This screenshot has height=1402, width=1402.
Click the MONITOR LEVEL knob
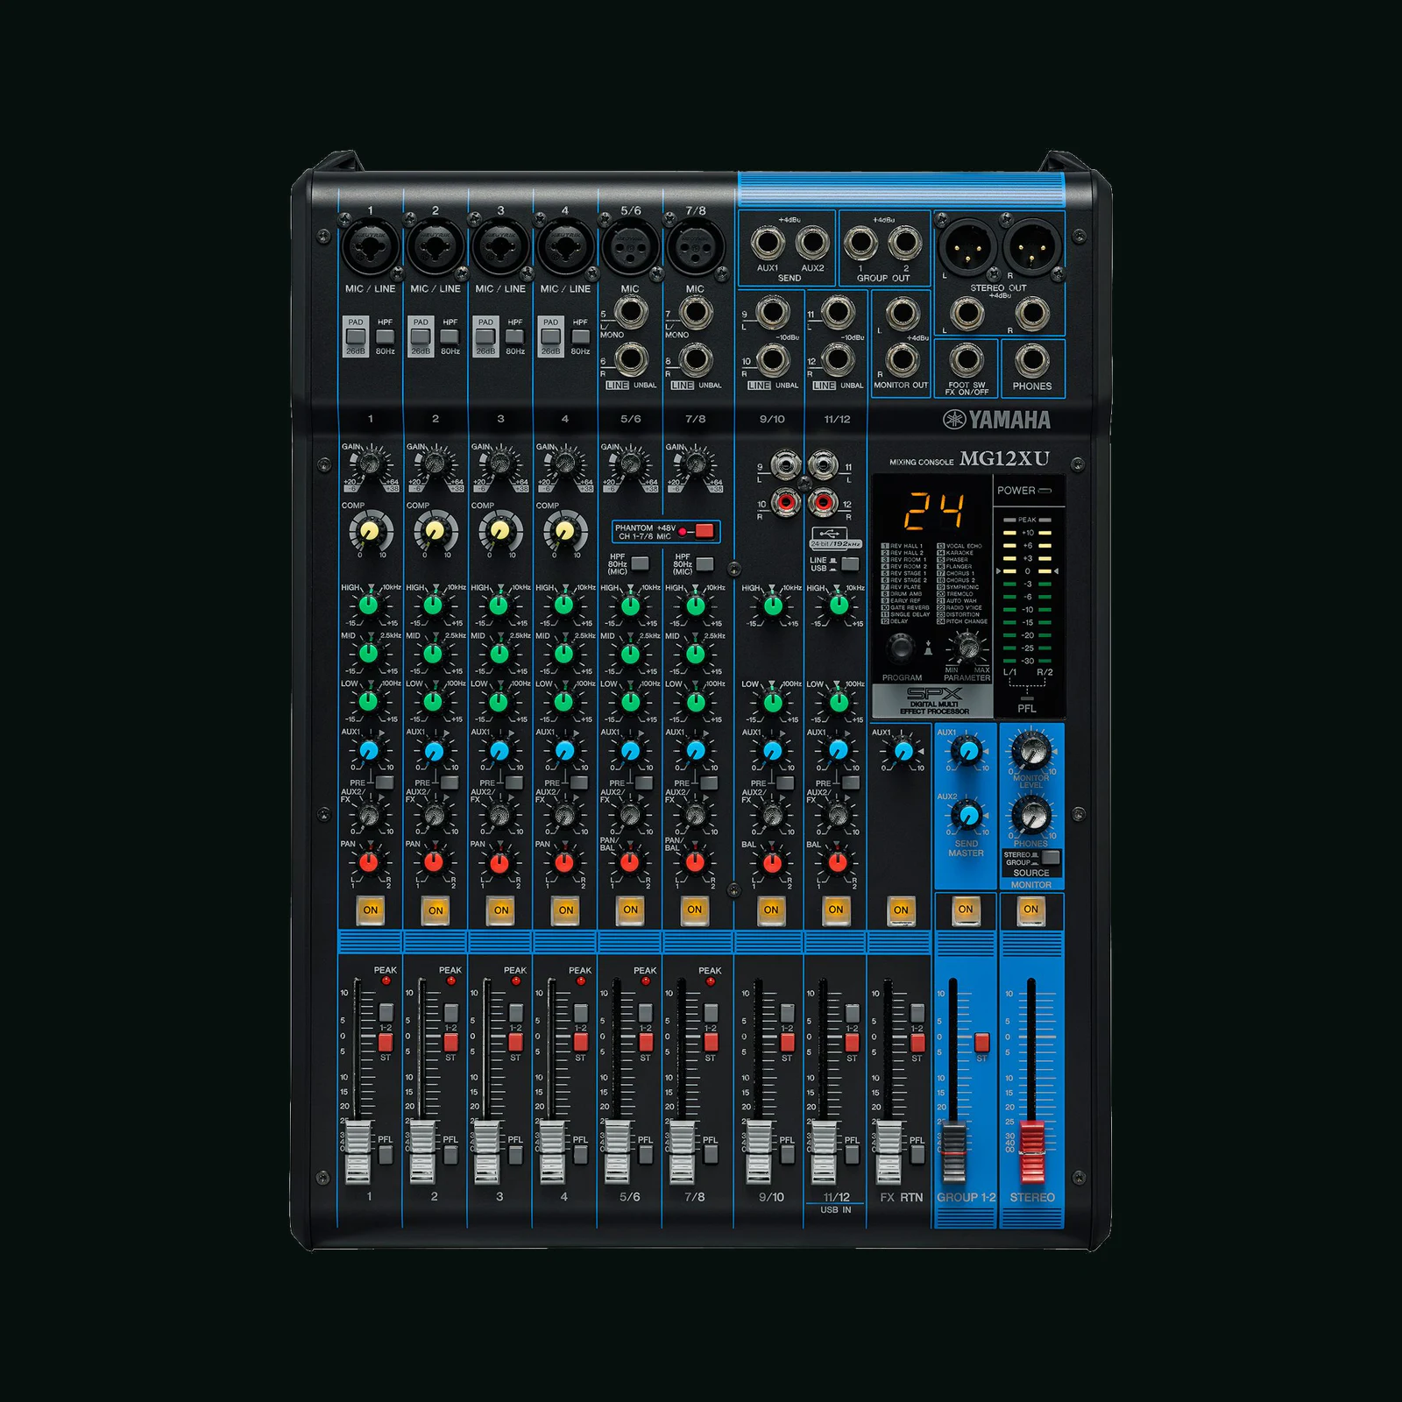[1031, 751]
